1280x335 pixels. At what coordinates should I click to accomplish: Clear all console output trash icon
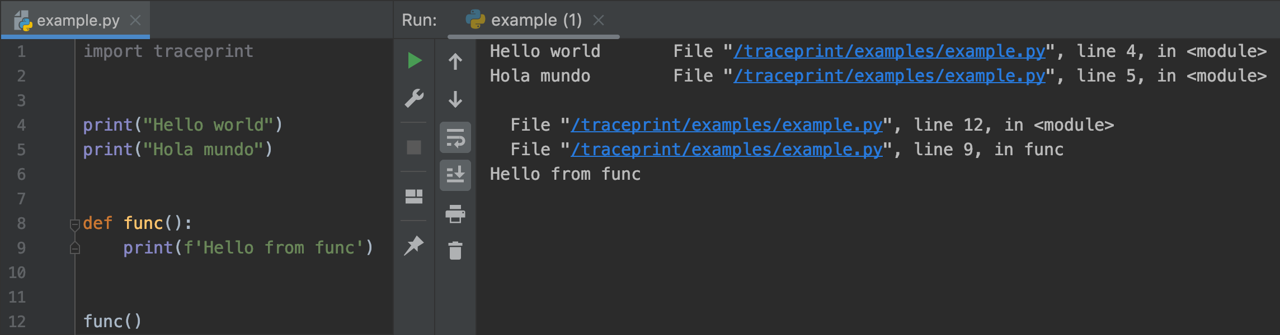point(455,251)
